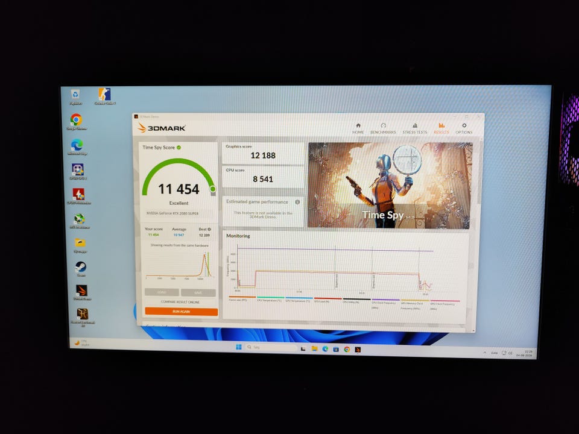Click the Load button below the score chart
Viewport: 579px width, 434px height.
coord(162,292)
